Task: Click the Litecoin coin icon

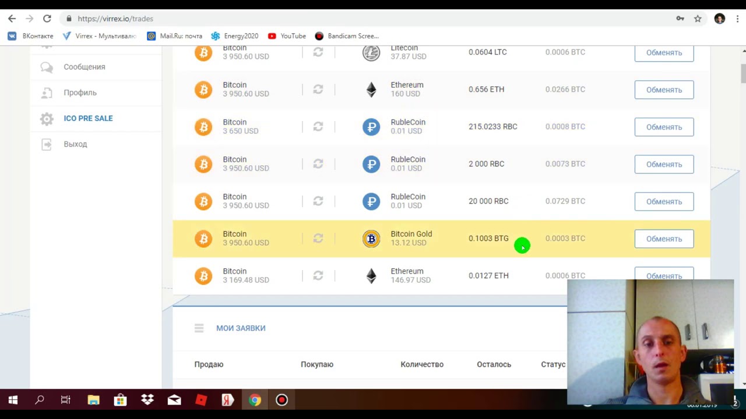Action: coord(371,53)
